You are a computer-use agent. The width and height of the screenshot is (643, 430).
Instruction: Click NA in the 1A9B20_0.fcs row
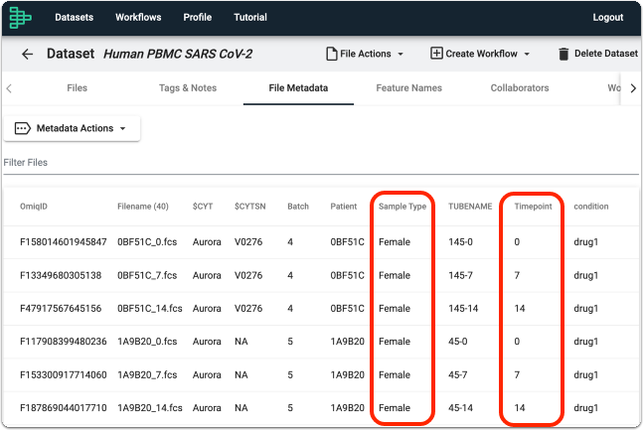click(241, 342)
